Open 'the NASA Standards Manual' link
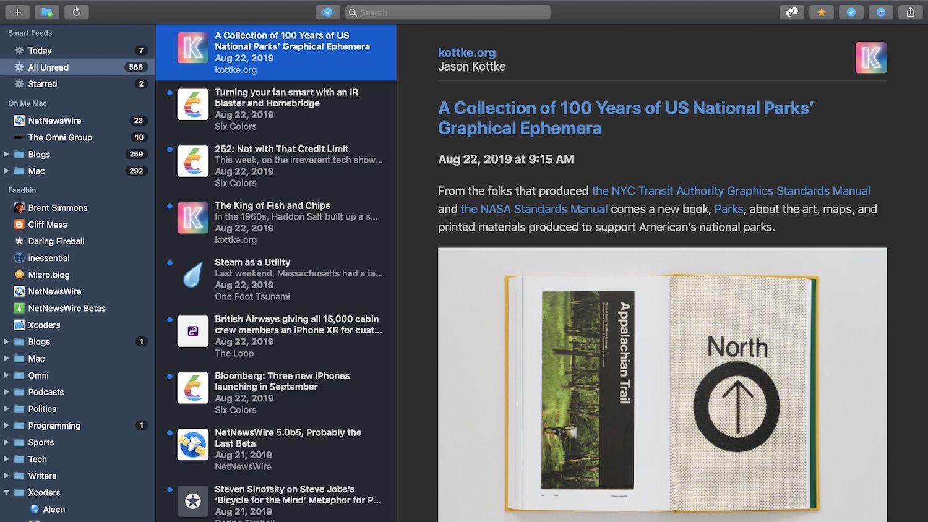The image size is (928, 522). (x=533, y=209)
